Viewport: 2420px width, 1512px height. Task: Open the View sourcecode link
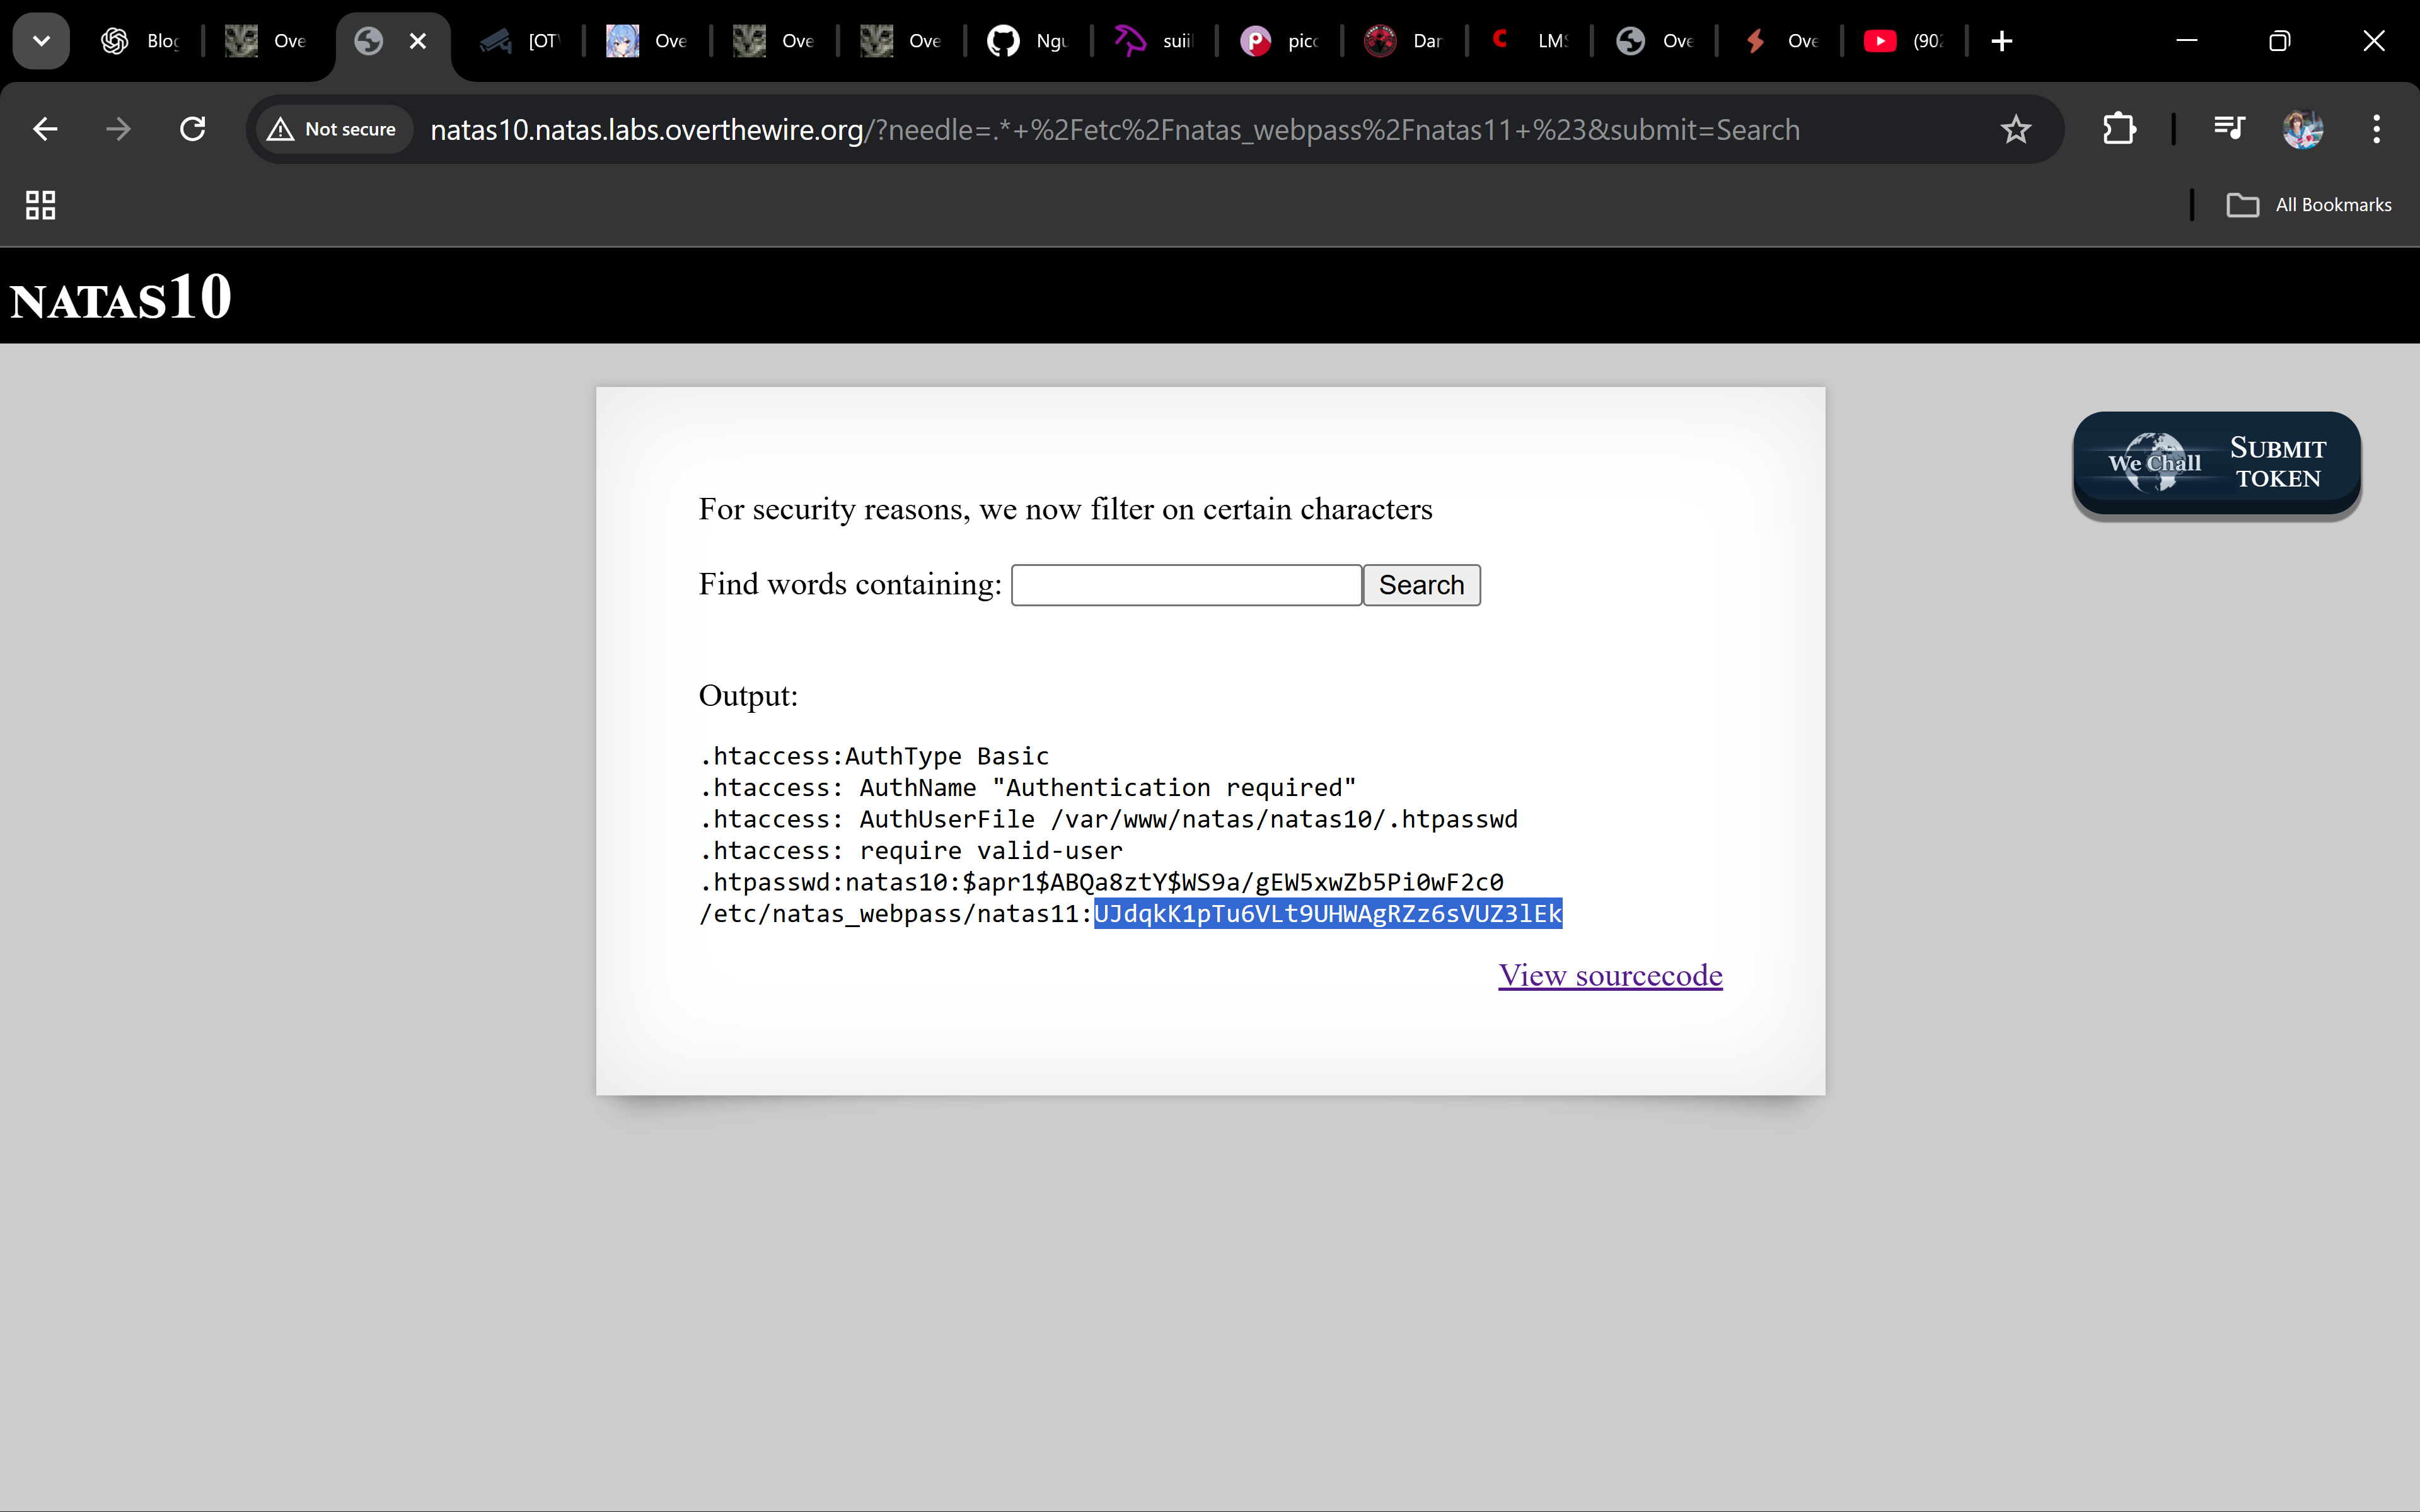pyautogui.click(x=1609, y=975)
